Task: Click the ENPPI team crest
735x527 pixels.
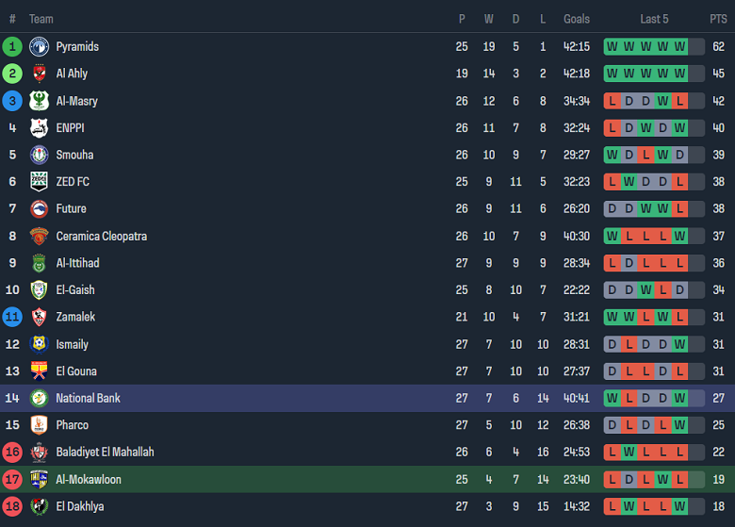Action: (x=39, y=128)
